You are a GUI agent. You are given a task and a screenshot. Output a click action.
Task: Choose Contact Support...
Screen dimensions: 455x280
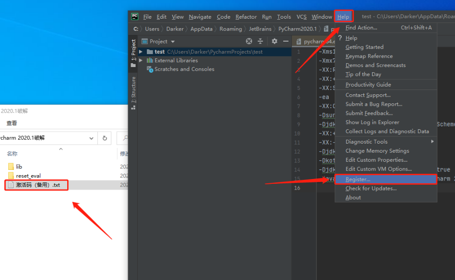tap(386, 95)
